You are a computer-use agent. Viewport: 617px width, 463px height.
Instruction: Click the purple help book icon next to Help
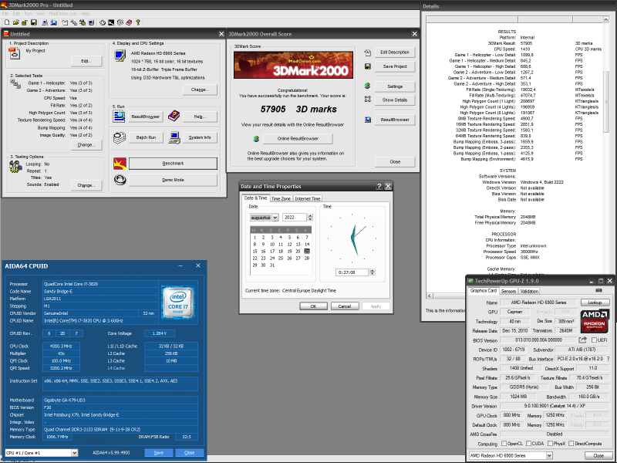[174, 116]
